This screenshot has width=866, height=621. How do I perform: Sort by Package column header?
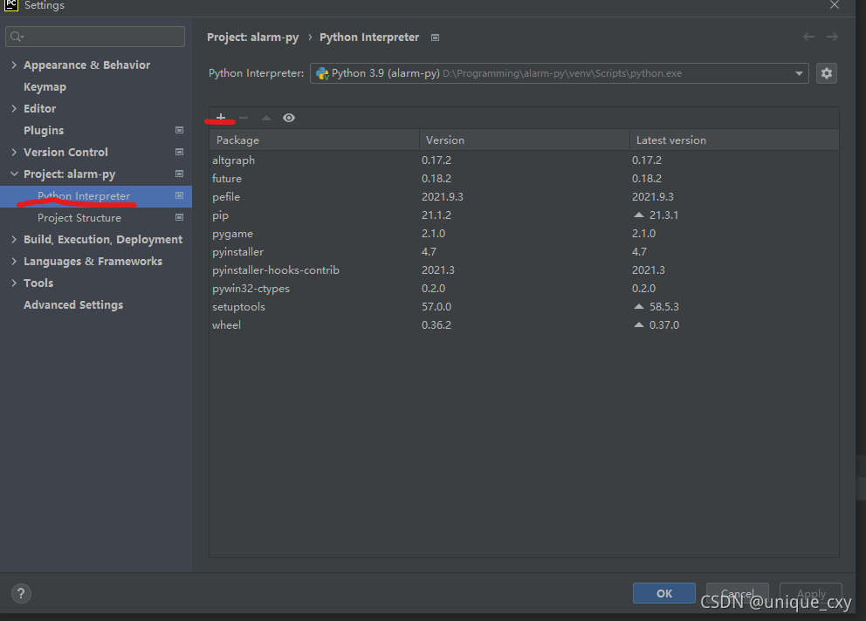tap(314, 140)
